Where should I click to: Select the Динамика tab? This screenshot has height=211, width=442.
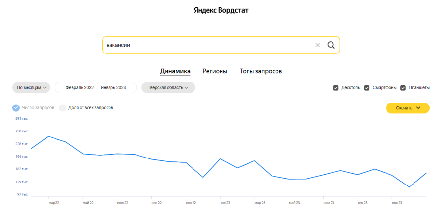tap(175, 71)
